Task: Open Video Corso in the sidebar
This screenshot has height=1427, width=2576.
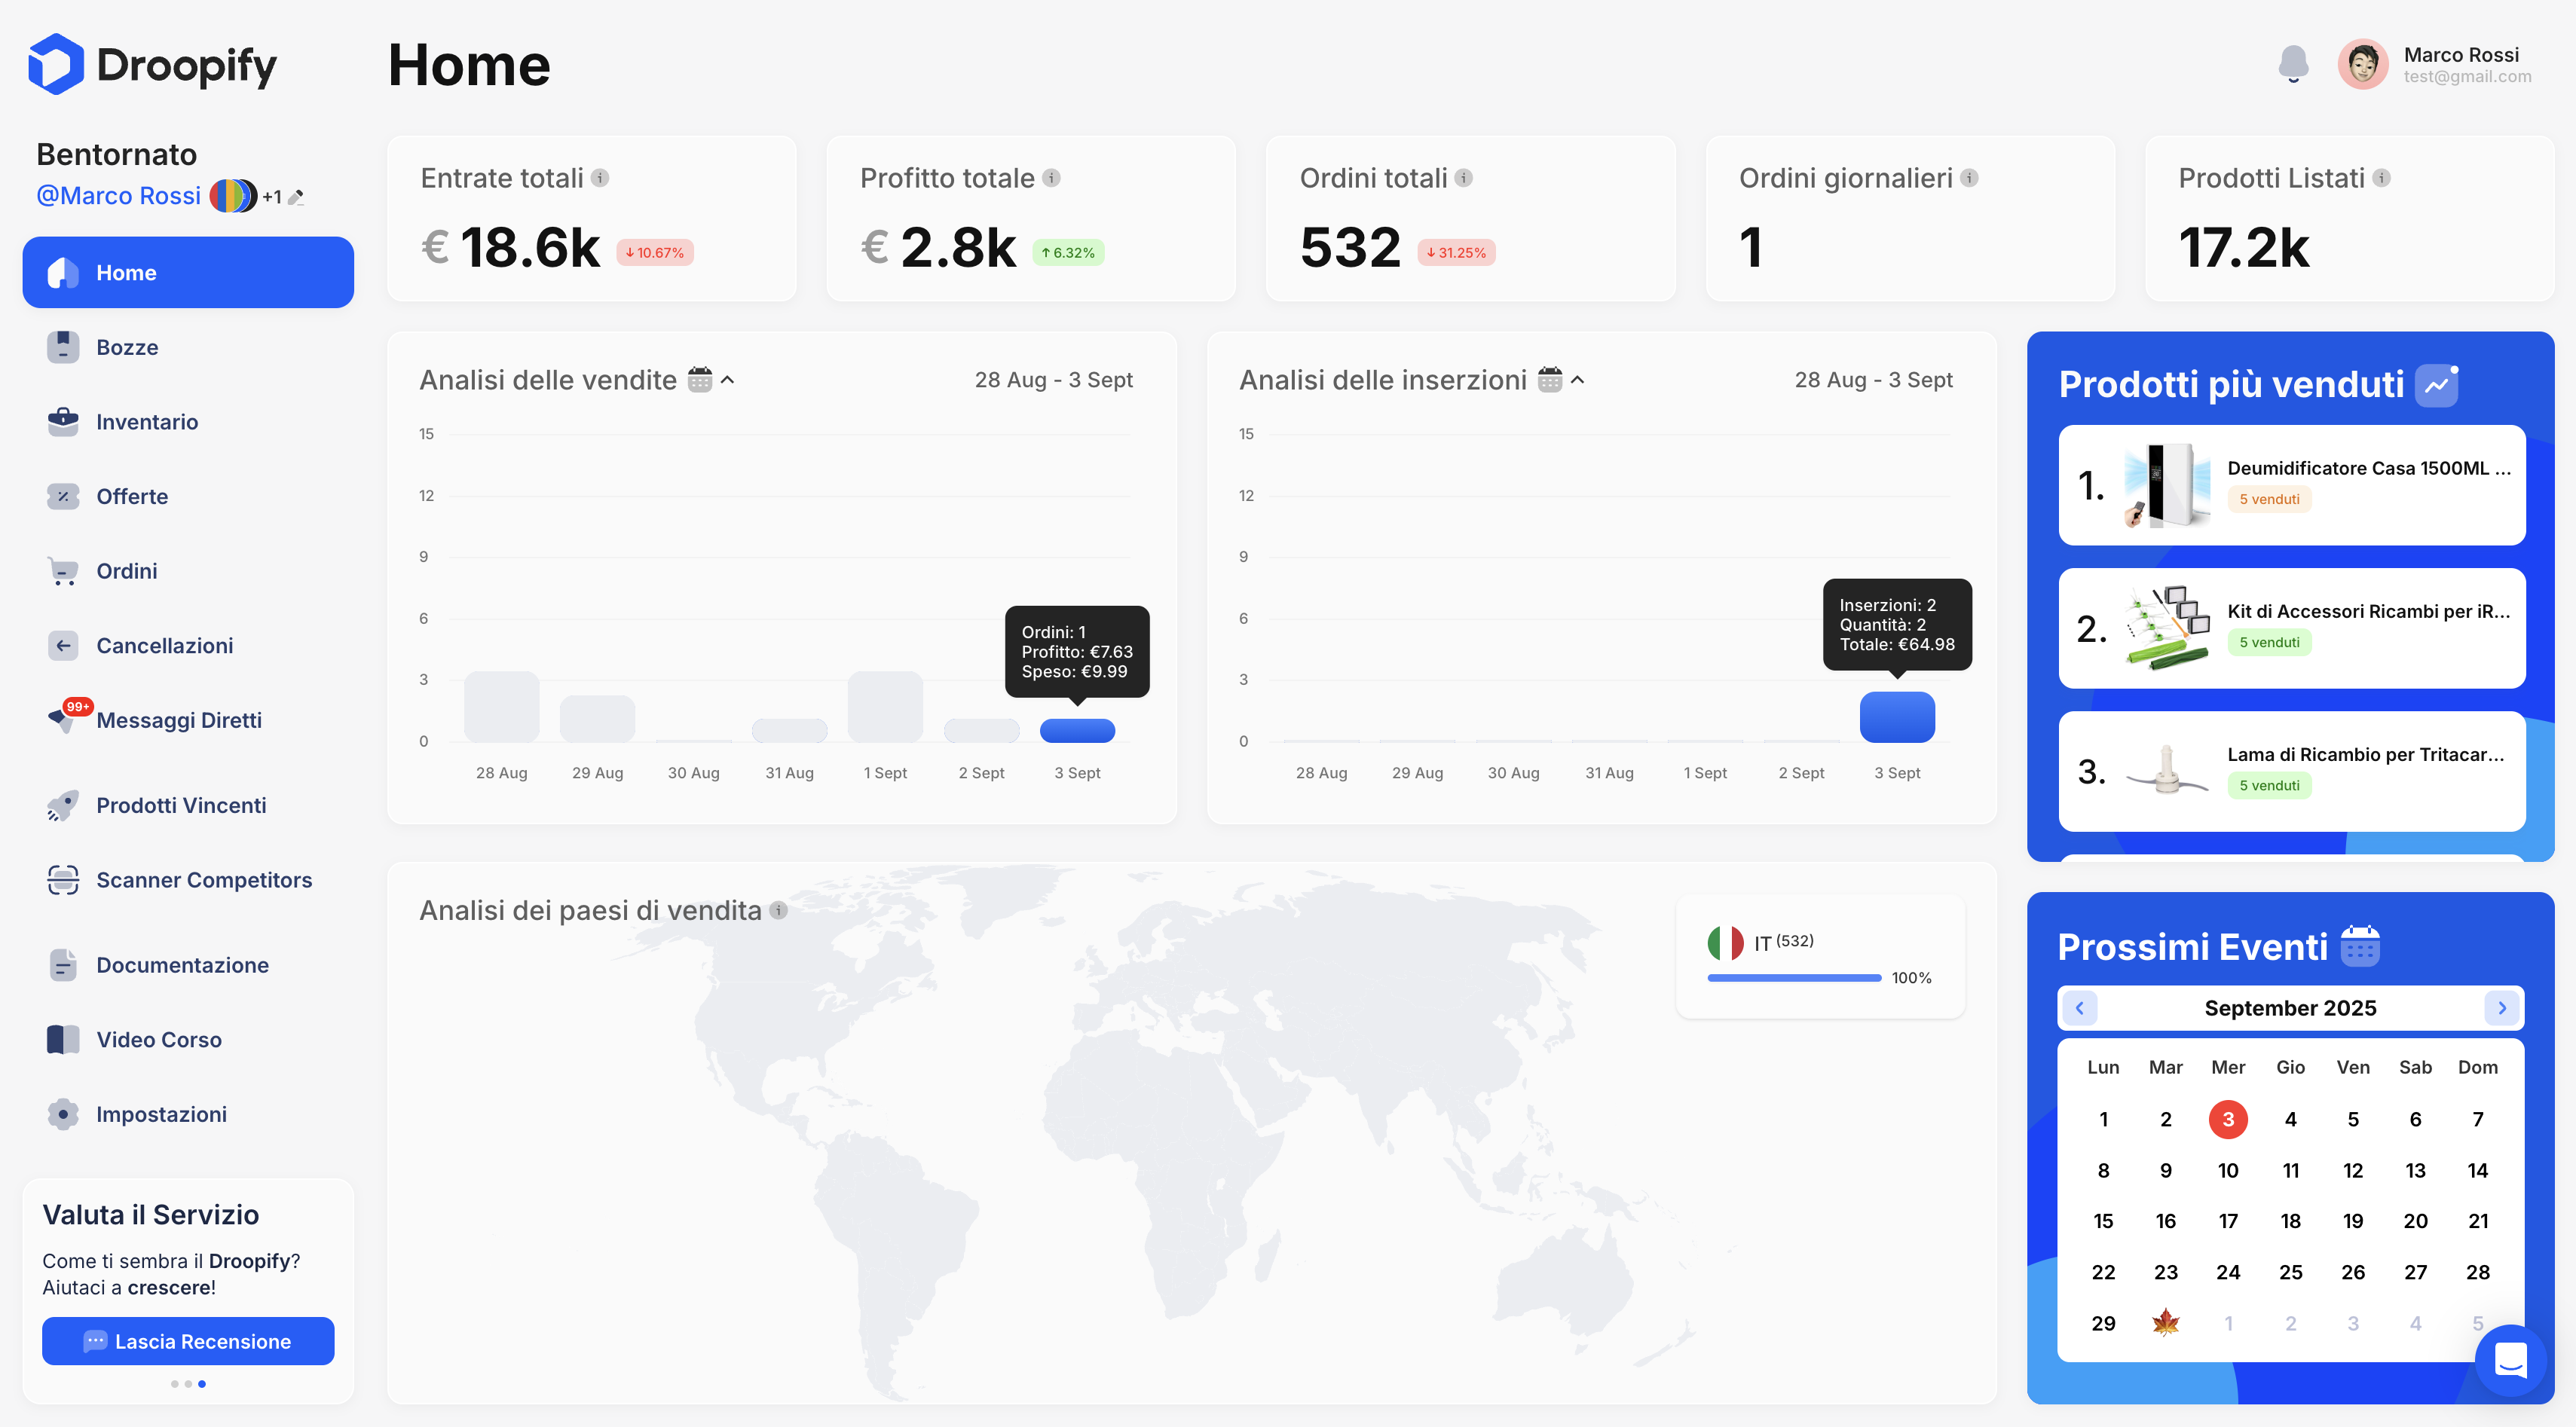Action: click(x=188, y=1039)
